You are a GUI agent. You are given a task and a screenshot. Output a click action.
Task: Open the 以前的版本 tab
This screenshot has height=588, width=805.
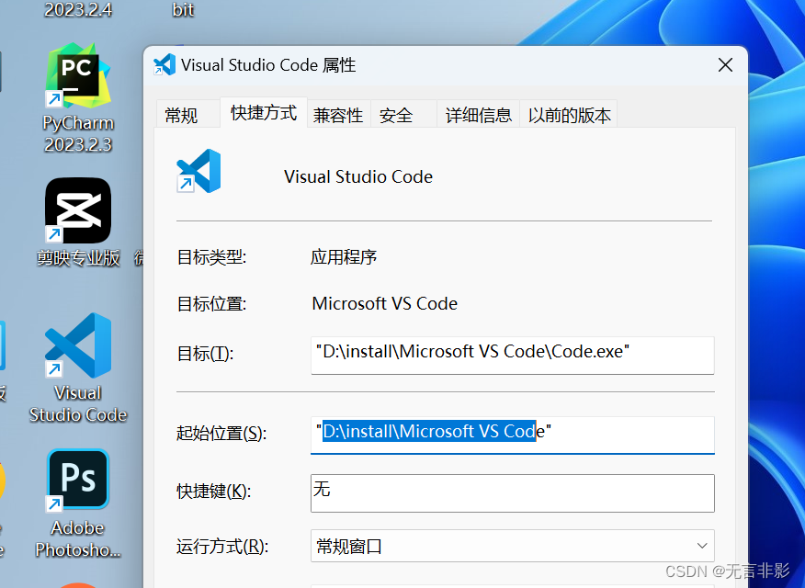(x=569, y=115)
